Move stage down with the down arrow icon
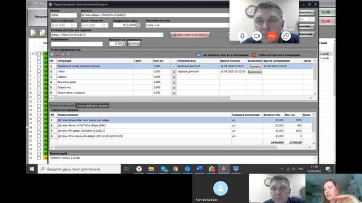The height and width of the screenshot is (203, 362). (68, 55)
